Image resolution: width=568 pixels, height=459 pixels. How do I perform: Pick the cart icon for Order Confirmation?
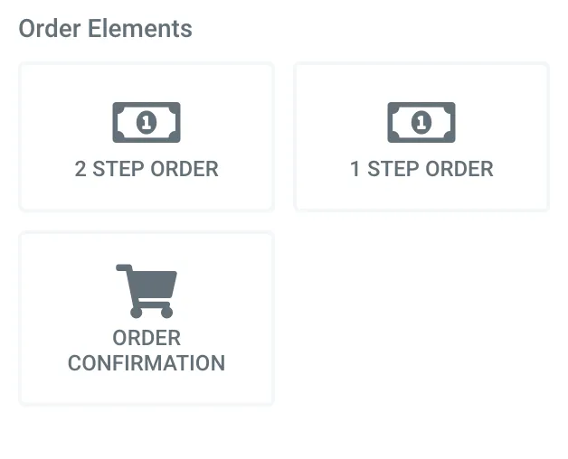(x=147, y=291)
